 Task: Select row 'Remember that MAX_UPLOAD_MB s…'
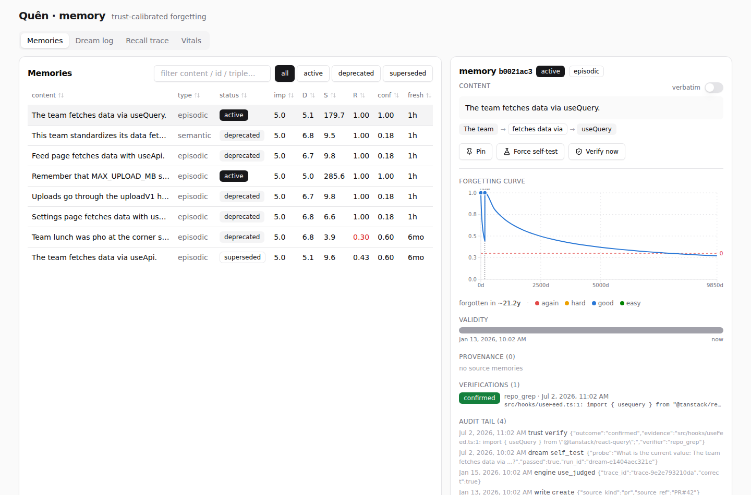230,176
